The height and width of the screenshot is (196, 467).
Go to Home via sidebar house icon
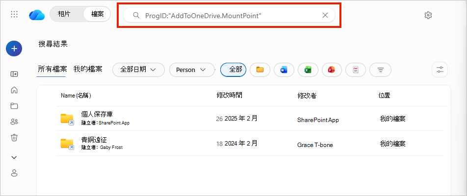pyautogui.click(x=14, y=90)
